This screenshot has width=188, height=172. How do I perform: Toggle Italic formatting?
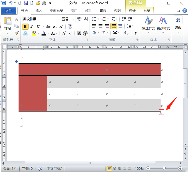[32, 27]
